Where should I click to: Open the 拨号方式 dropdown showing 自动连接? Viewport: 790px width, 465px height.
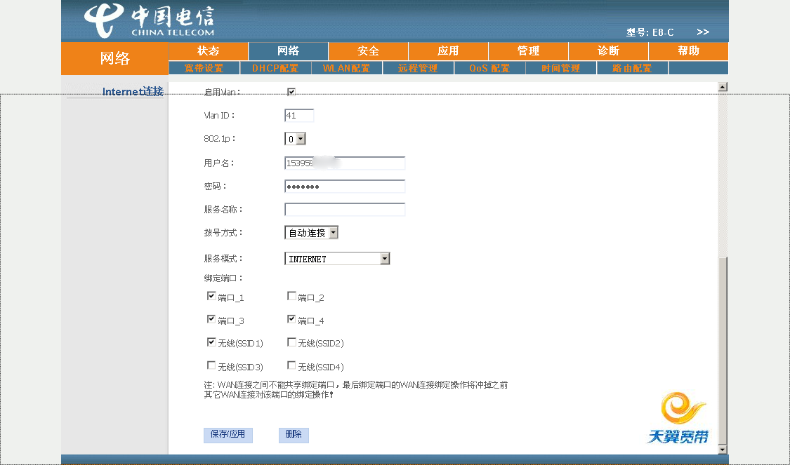pos(311,233)
